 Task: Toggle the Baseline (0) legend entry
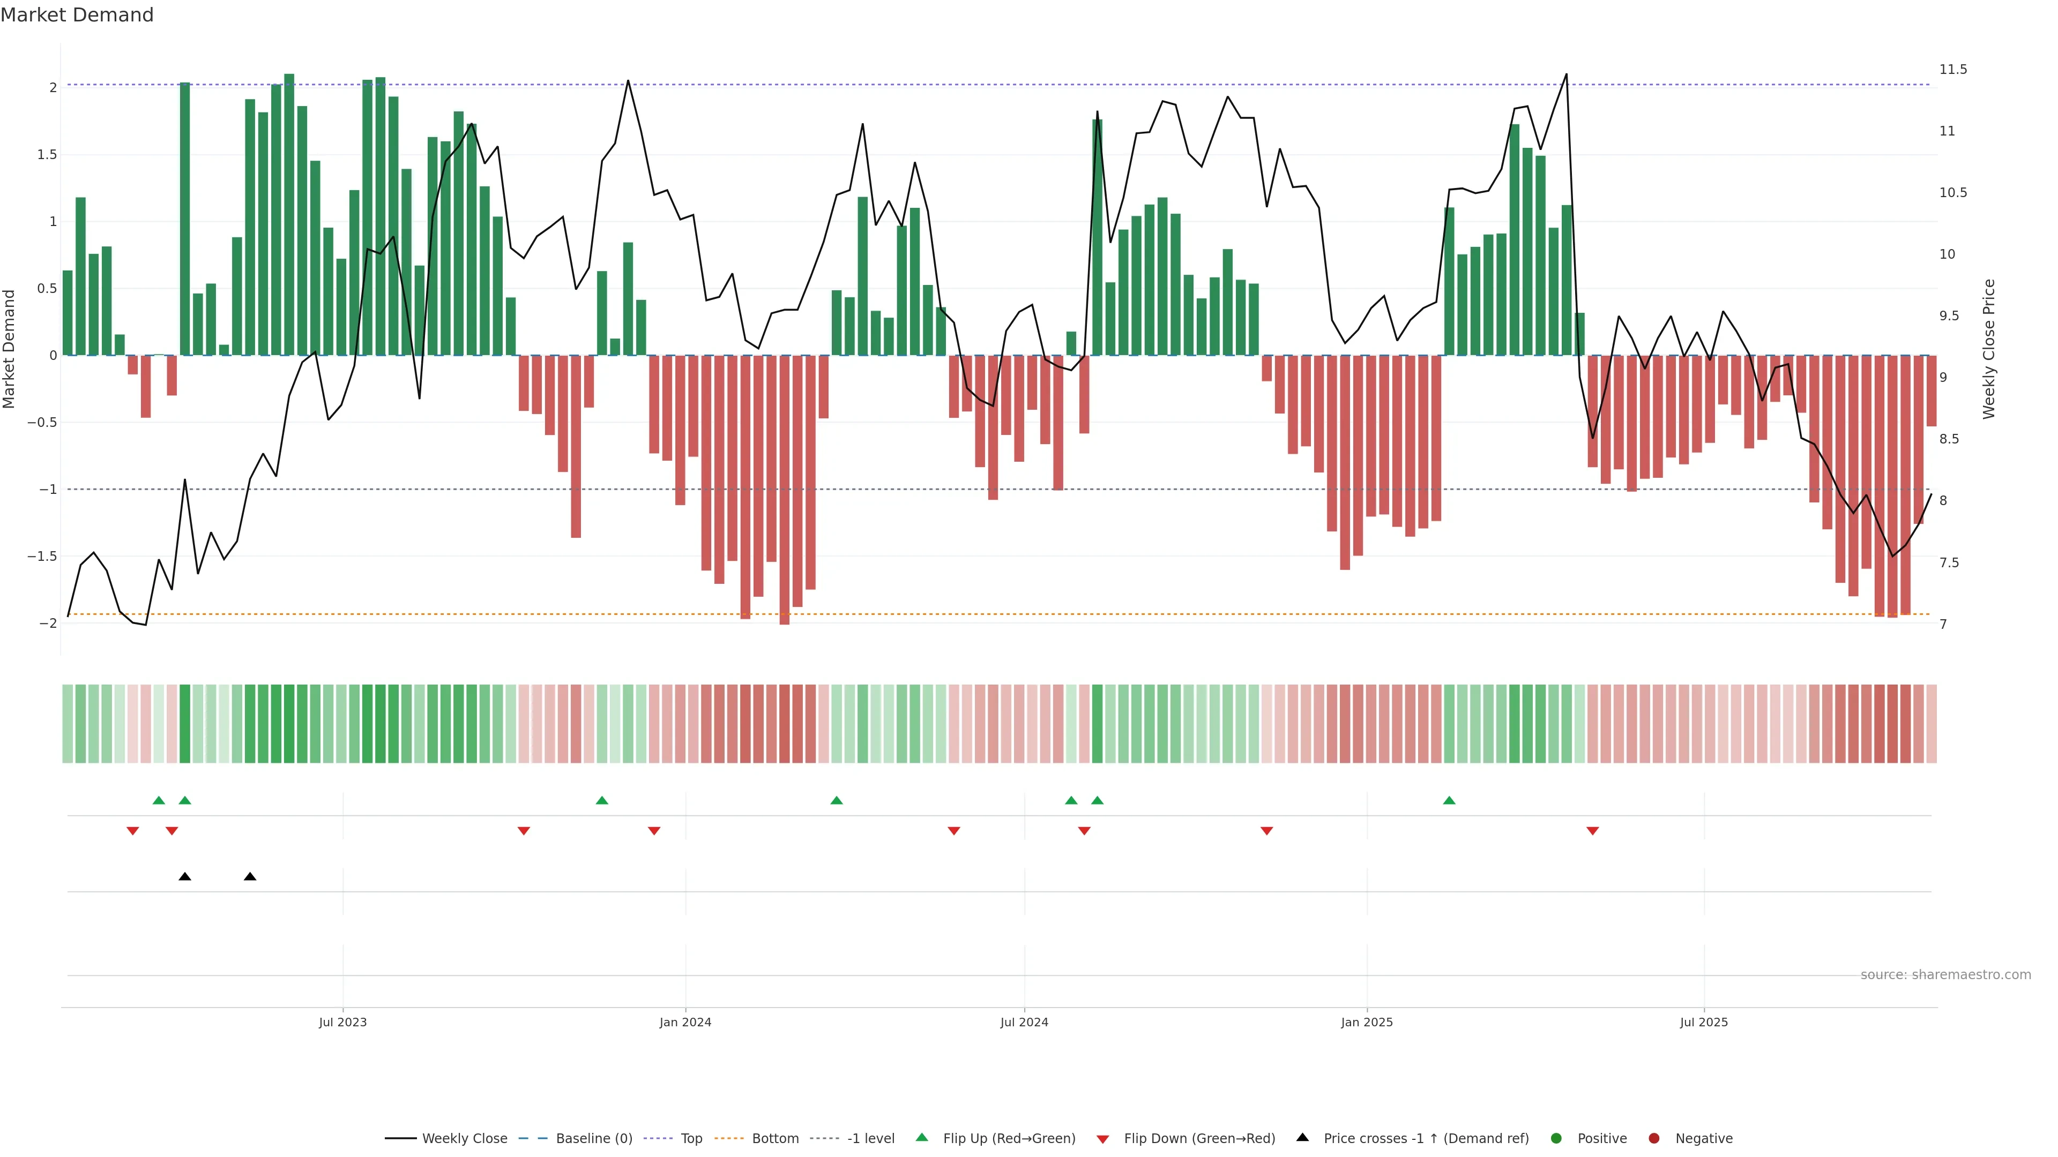[594, 1138]
